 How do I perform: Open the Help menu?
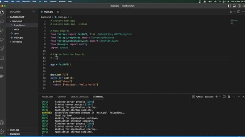pyautogui.click(x=70, y=2)
